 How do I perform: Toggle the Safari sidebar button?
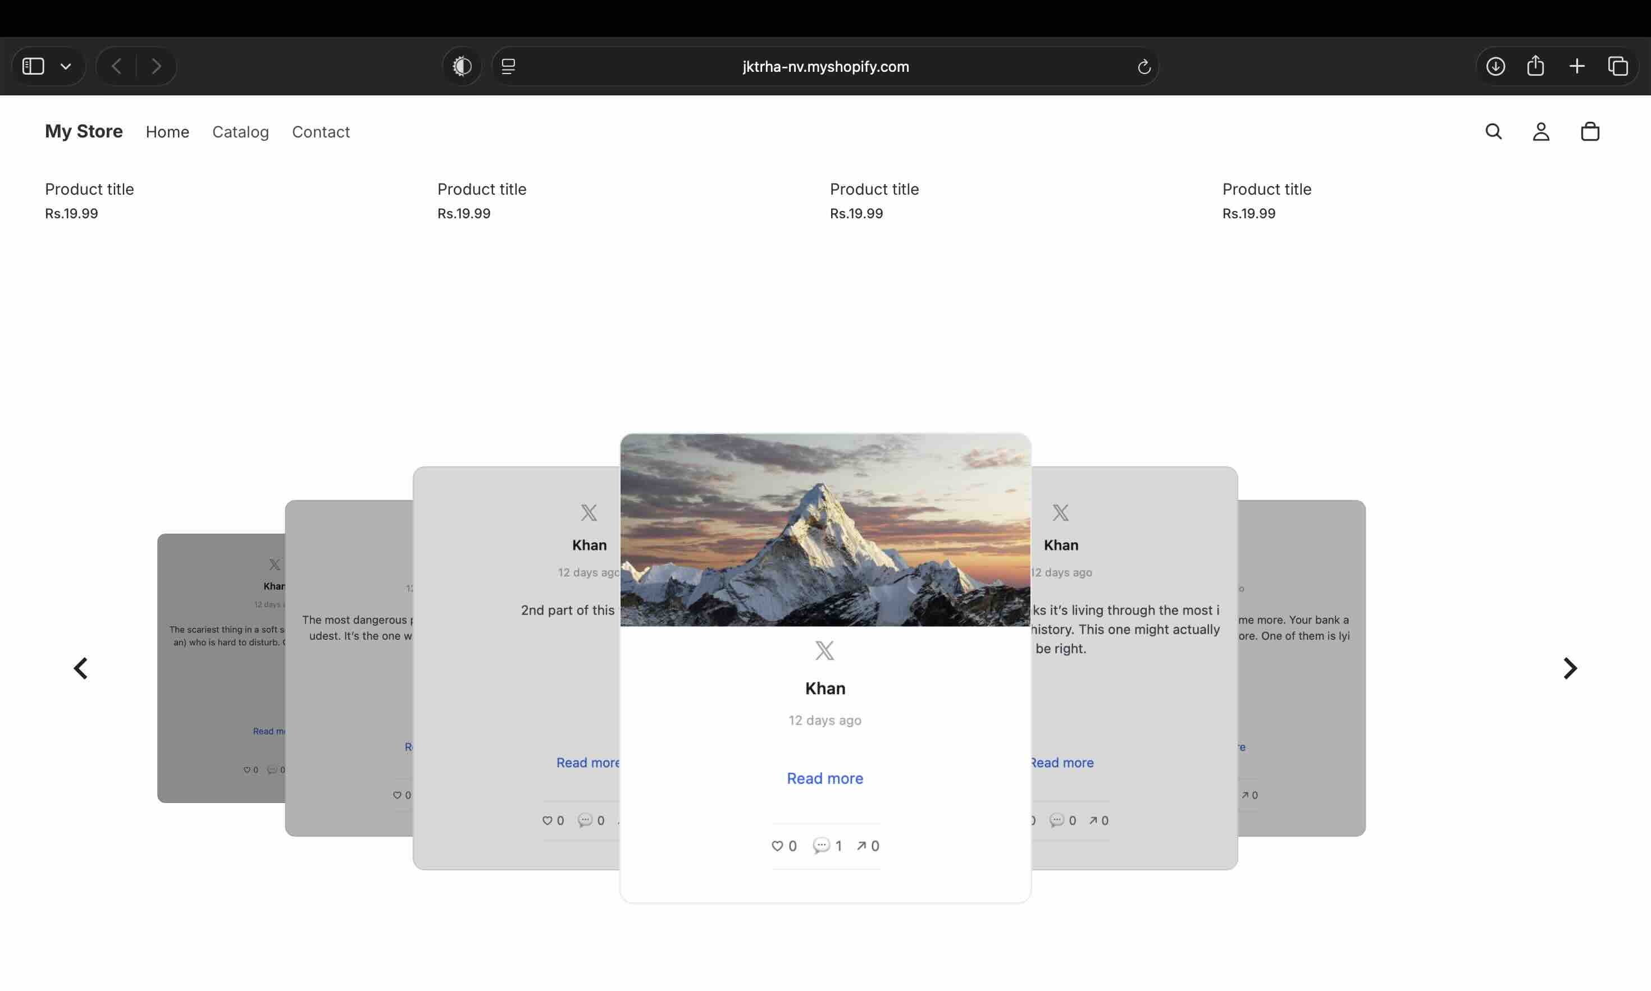(x=33, y=66)
